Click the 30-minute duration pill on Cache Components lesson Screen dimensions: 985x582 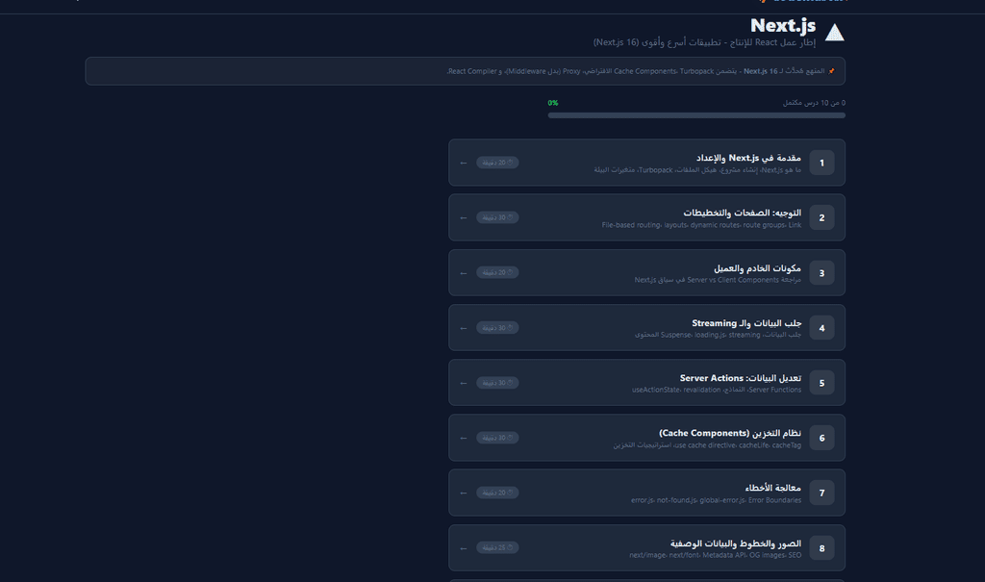[x=497, y=438]
